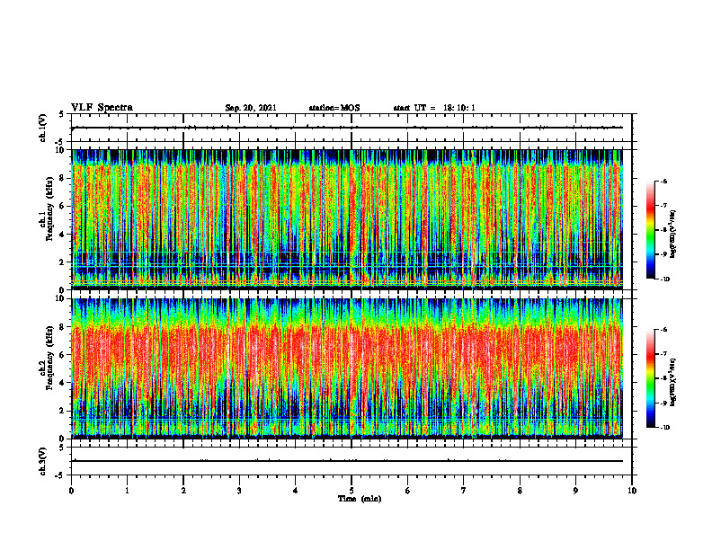Click the ch.3 voltage waveform trace
Image resolution: width=712 pixels, height=550 pixels.
click(347, 461)
